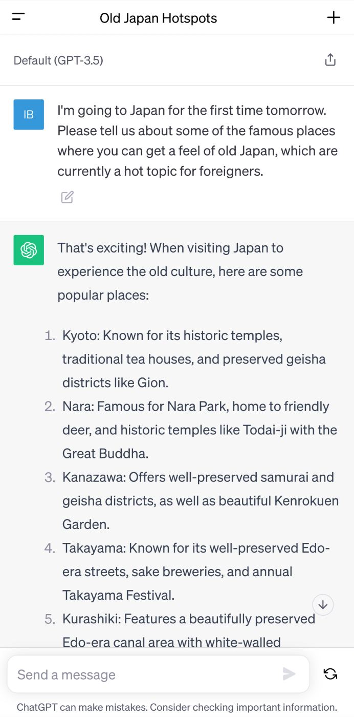Click the blue IB user avatar
Image resolution: width=354 pixels, height=717 pixels.
tap(29, 114)
